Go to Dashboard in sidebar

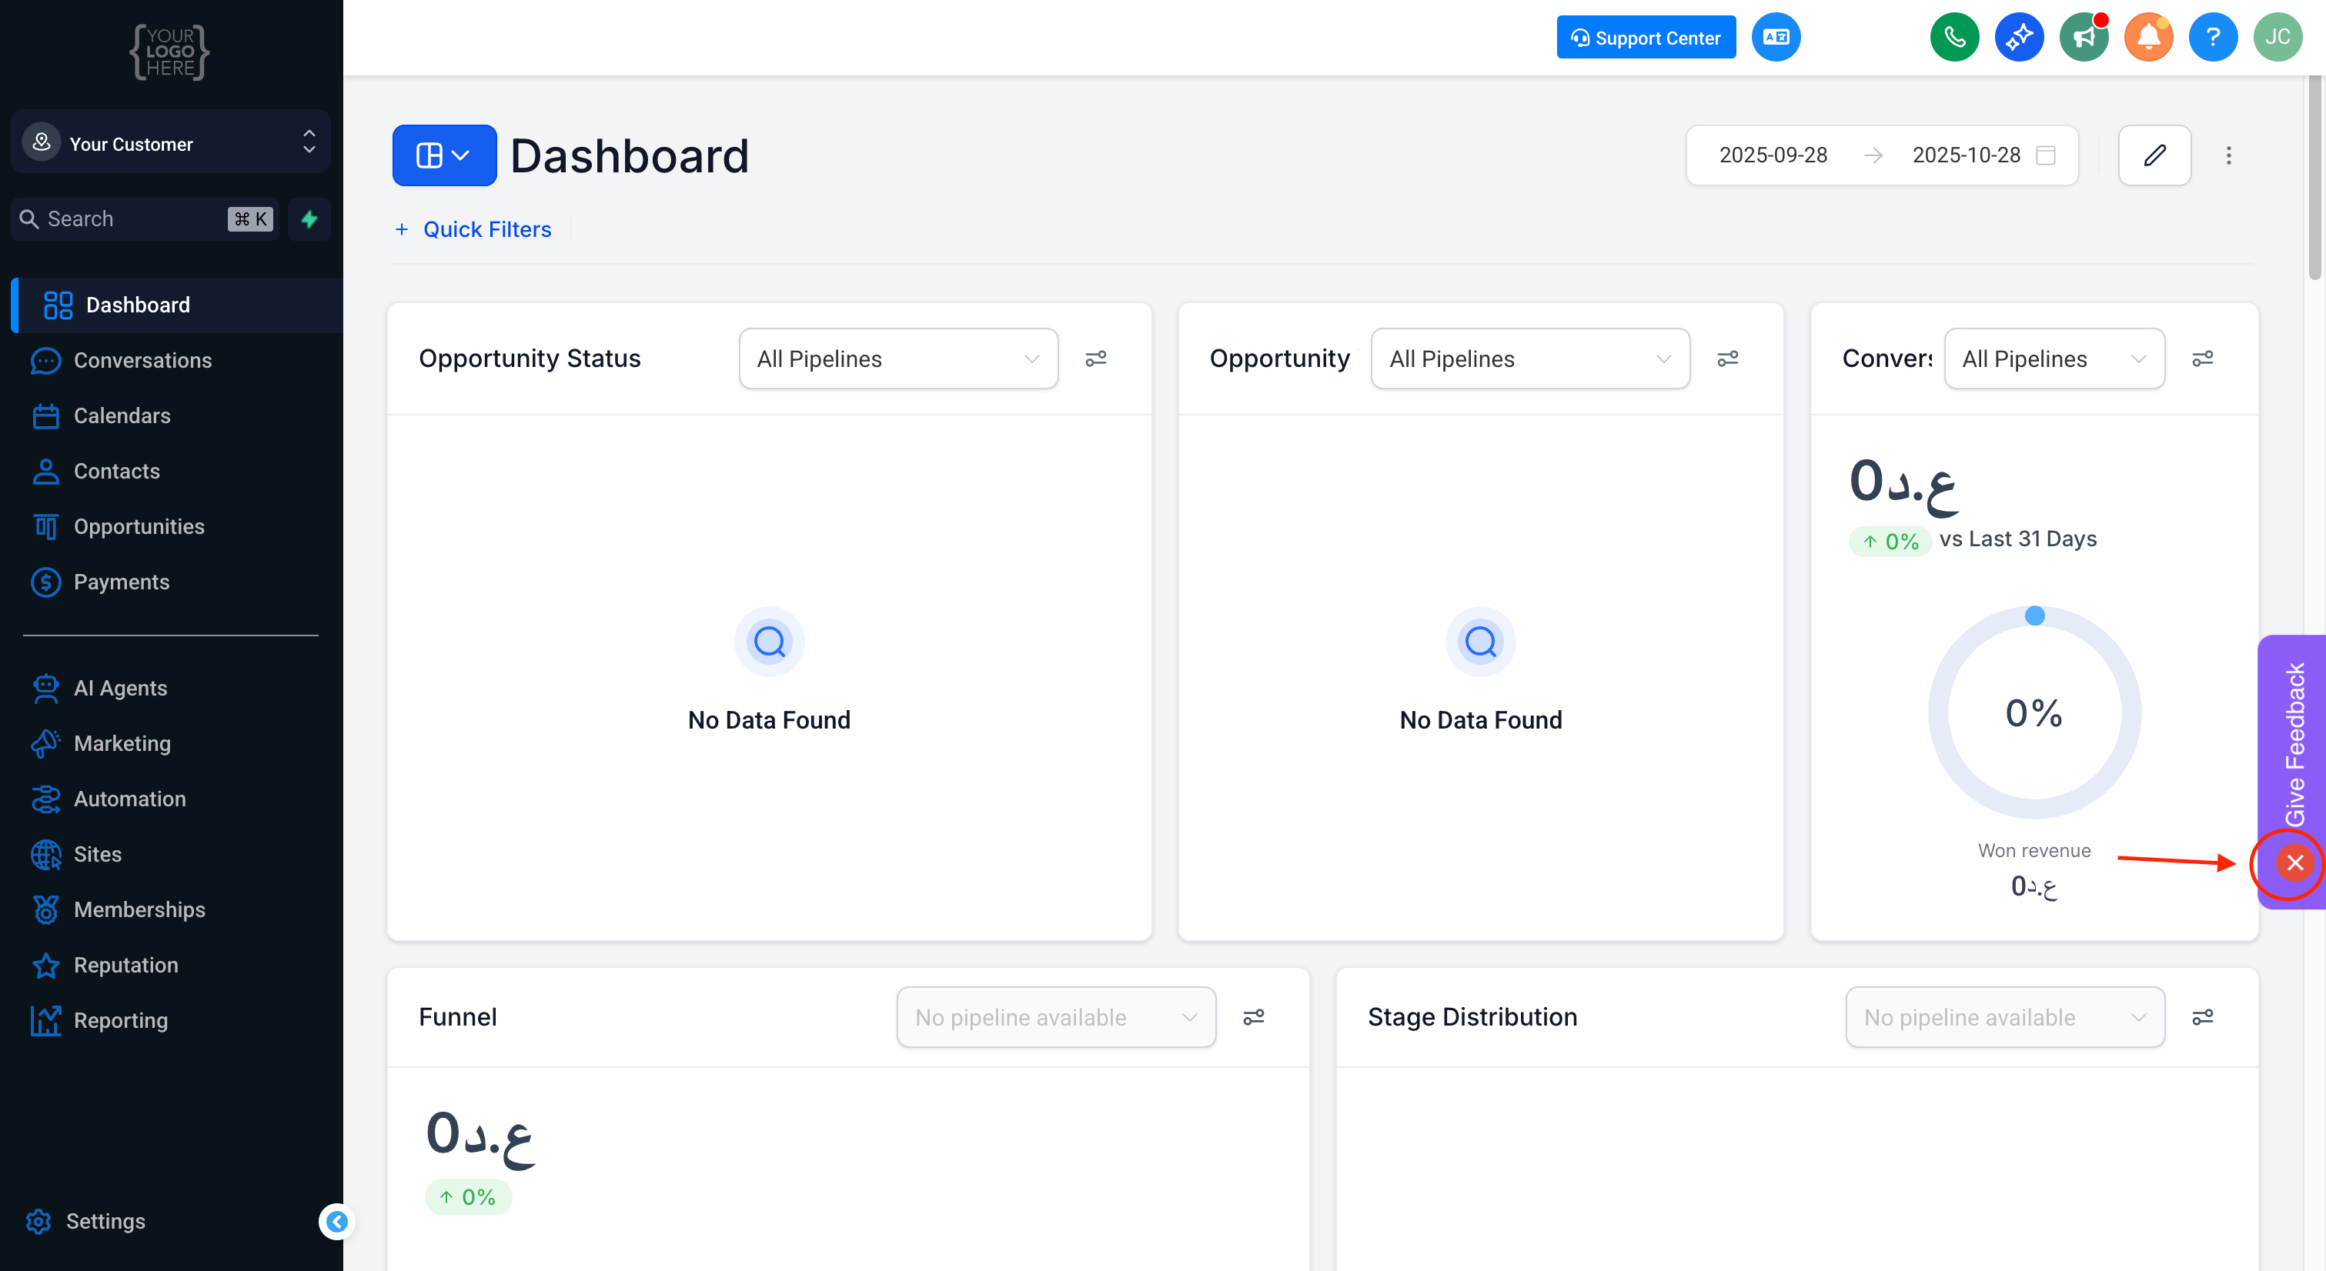[x=177, y=305]
